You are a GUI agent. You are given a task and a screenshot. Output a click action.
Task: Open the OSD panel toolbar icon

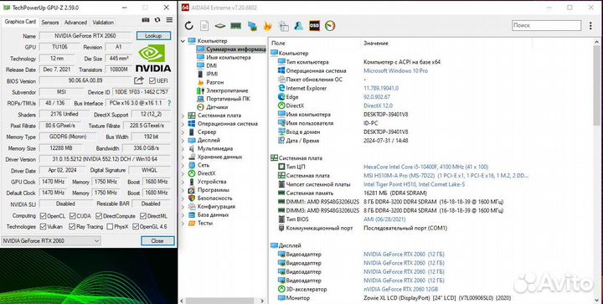[x=314, y=26]
